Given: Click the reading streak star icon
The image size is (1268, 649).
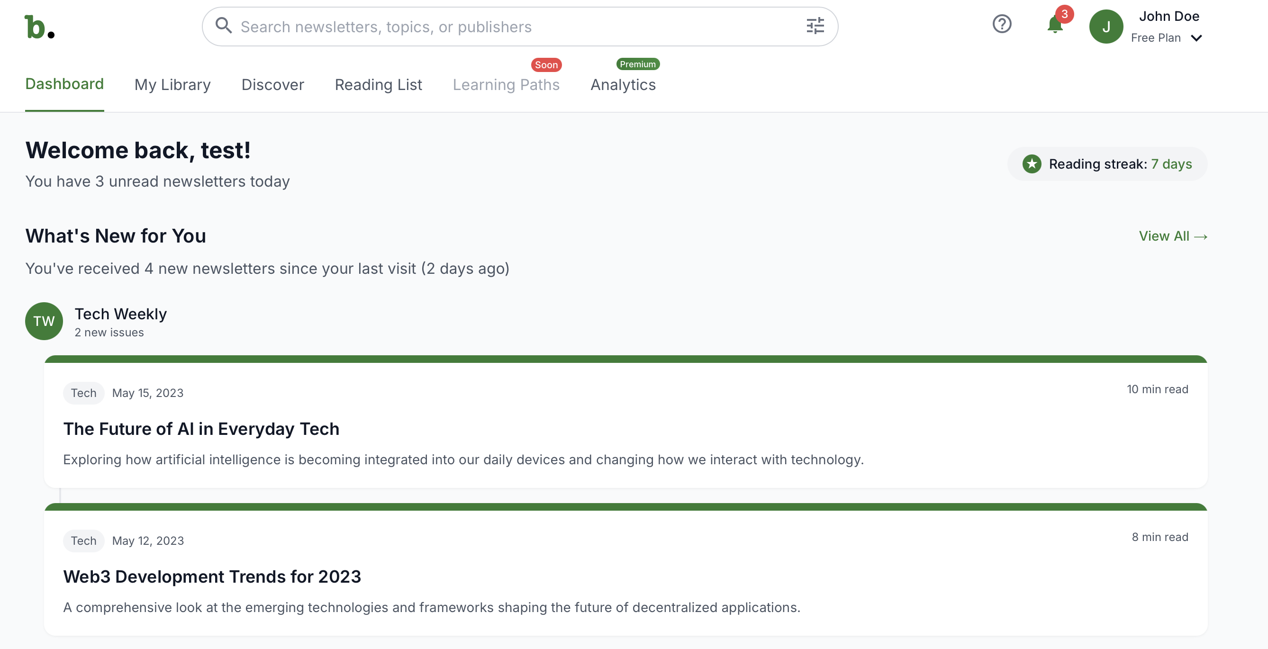Looking at the screenshot, I should pos(1032,164).
